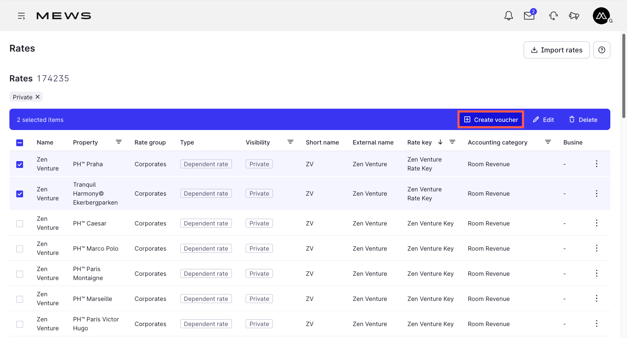This screenshot has height=338, width=627.
Task: Edit the selected rates
Action: [x=543, y=120]
